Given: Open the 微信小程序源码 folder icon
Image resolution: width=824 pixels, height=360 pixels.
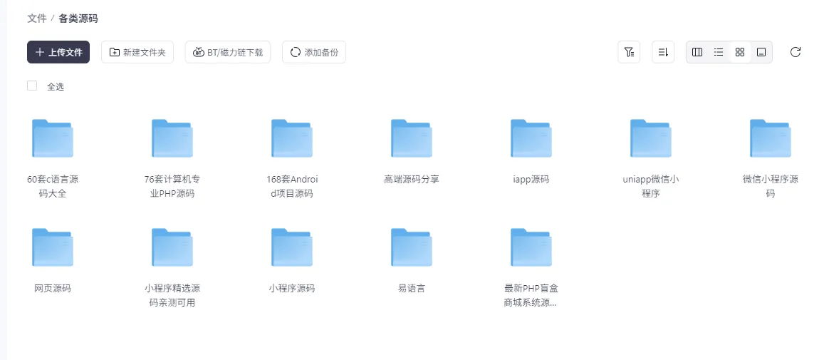Looking at the screenshot, I should click(x=771, y=138).
